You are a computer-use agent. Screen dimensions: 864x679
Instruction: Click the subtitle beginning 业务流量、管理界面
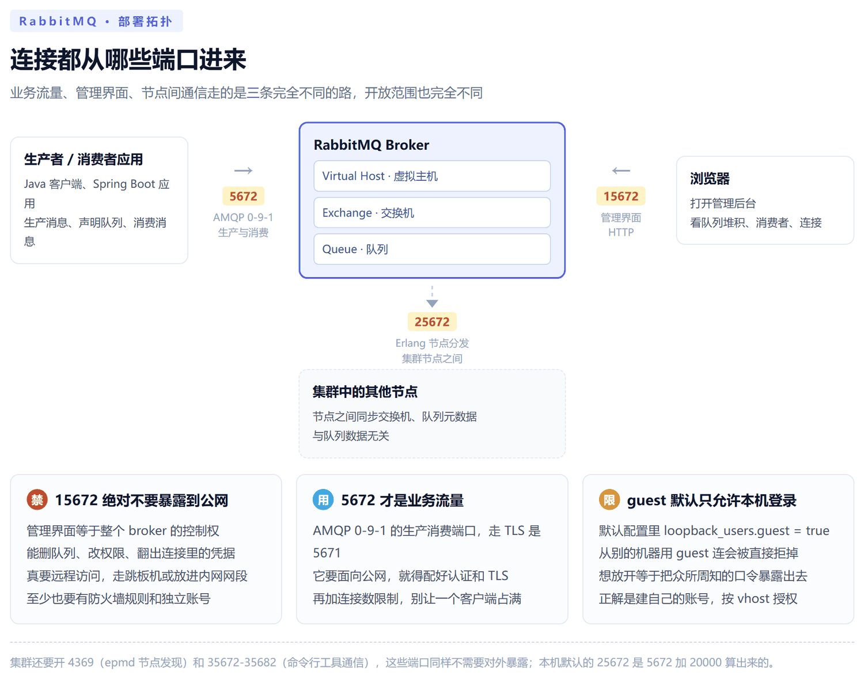tap(247, 93)
